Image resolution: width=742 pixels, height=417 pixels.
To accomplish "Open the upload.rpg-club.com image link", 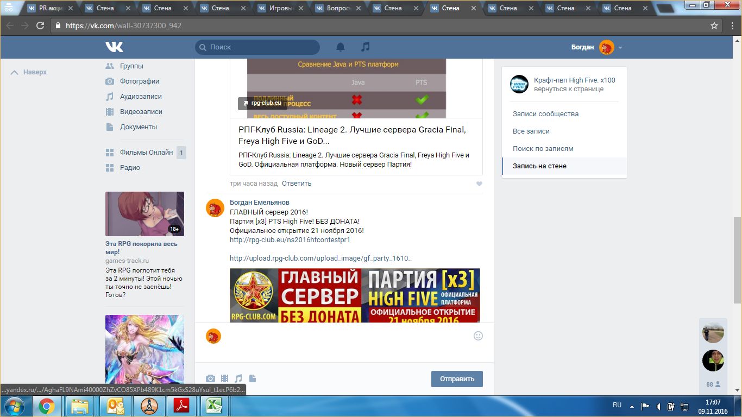I will 320,258.
